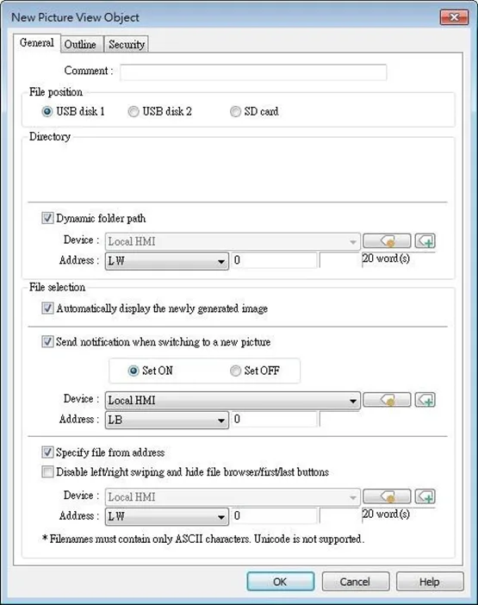Click the LB address value field
Image resolution: width=478 pixels, height=605 pixels.
(x=274, y=419)
